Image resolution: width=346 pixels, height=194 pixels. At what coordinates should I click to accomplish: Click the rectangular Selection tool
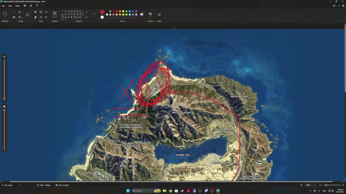5,13
